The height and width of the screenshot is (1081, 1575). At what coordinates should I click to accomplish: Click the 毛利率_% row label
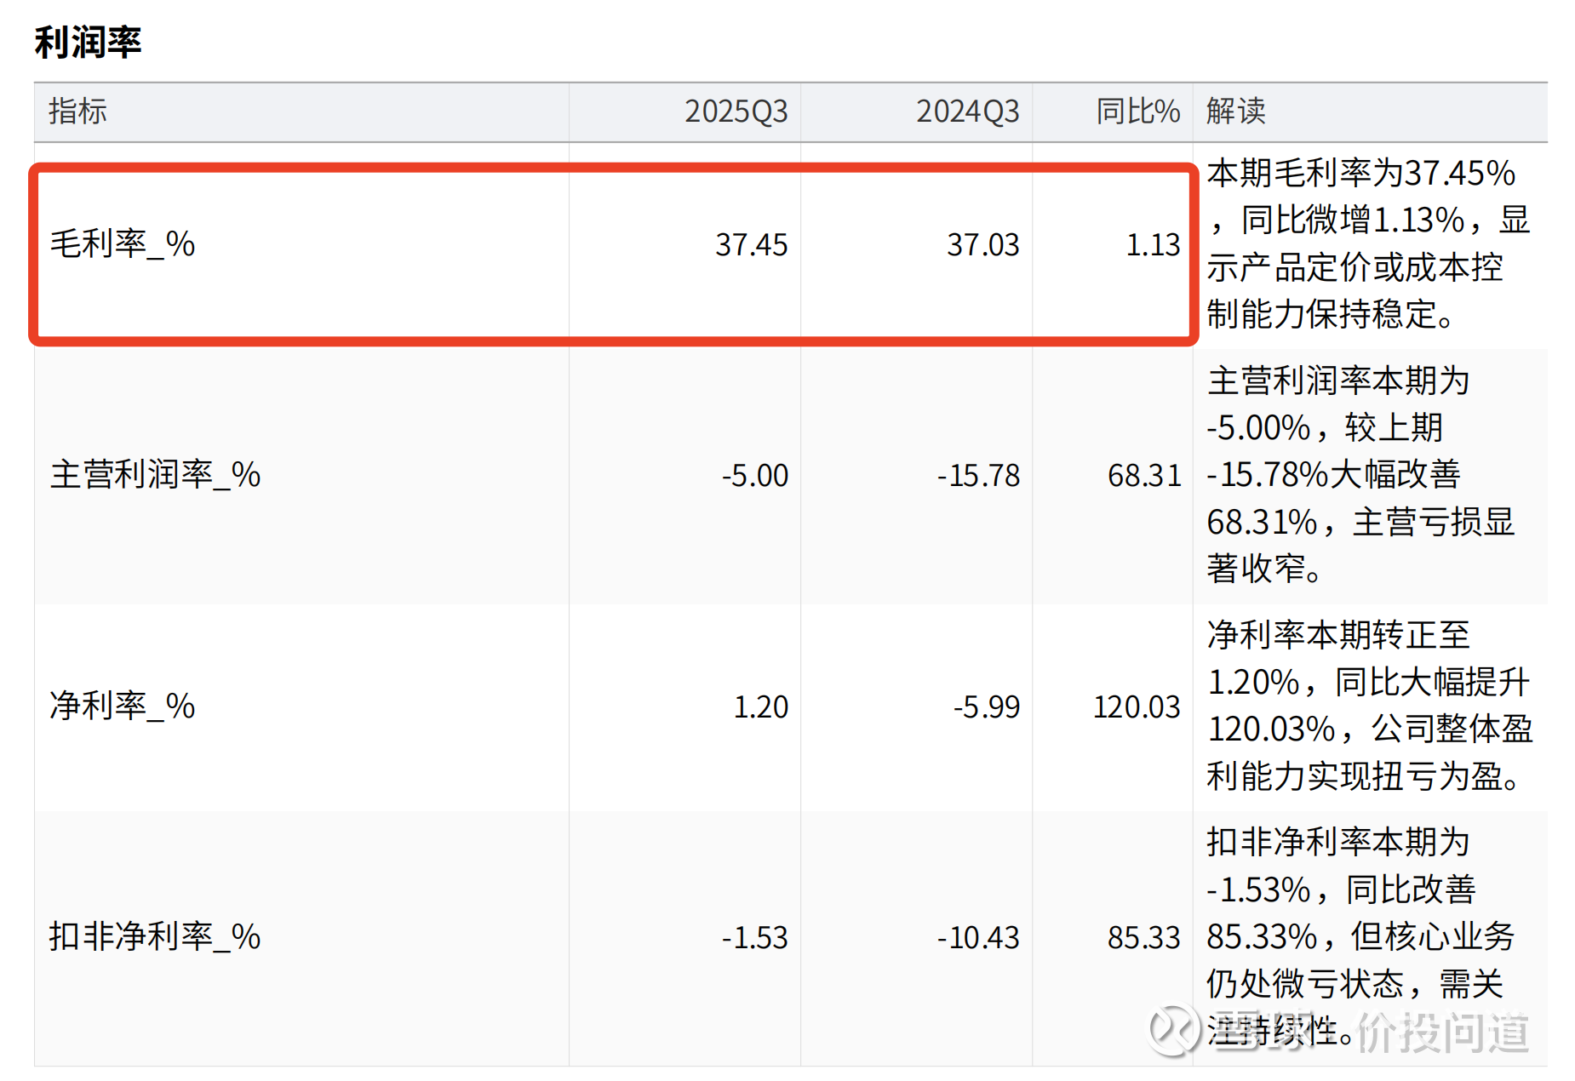(x=123, y=244)
